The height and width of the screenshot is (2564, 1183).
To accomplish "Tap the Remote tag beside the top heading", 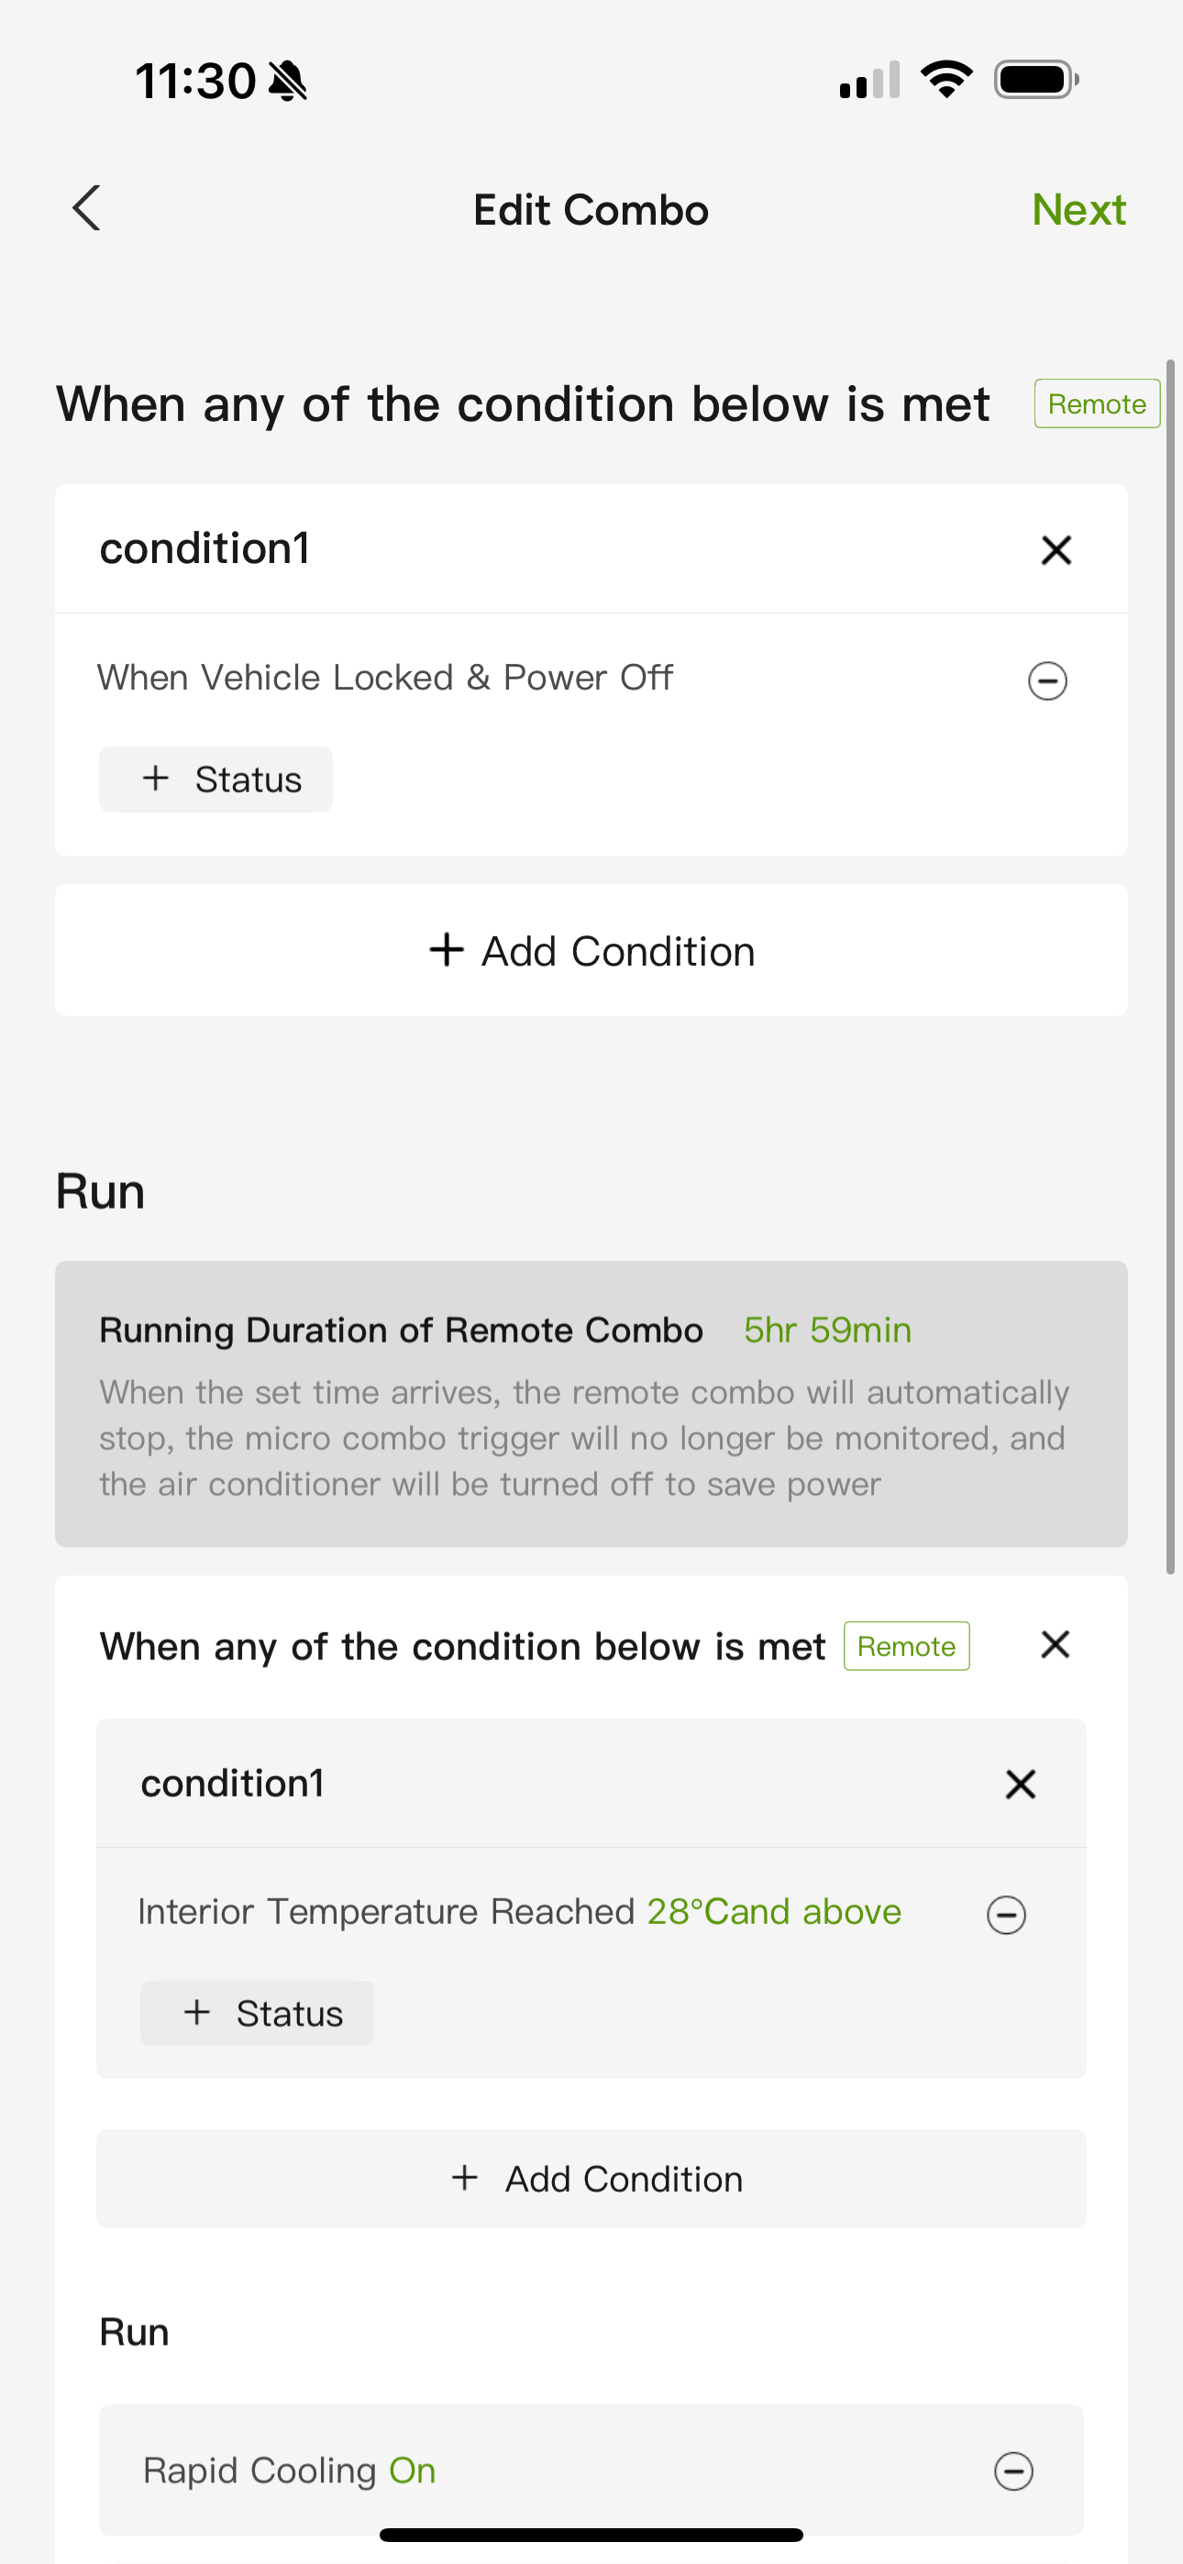I will [x=1097, y=404].
